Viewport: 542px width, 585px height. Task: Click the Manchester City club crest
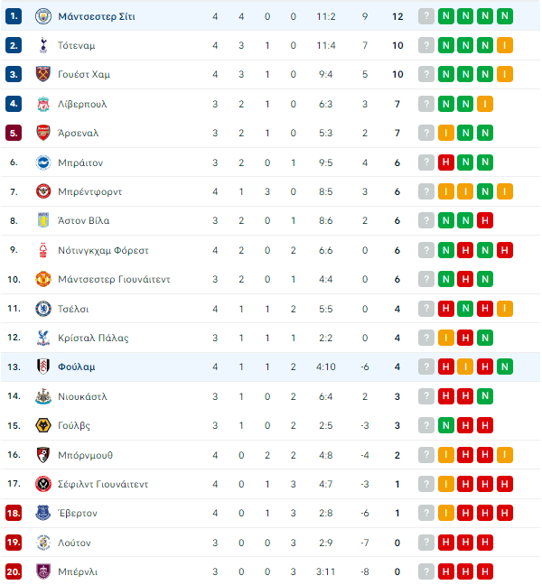pos(43,16)
